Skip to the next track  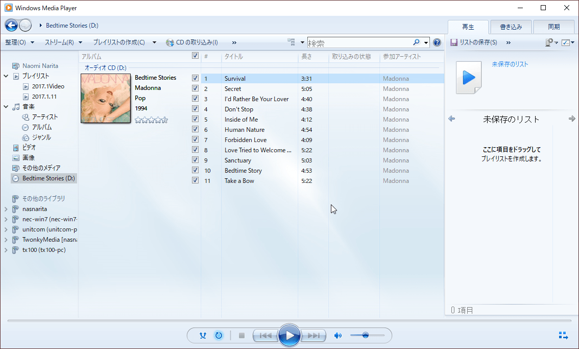click(x=313, y=335)
